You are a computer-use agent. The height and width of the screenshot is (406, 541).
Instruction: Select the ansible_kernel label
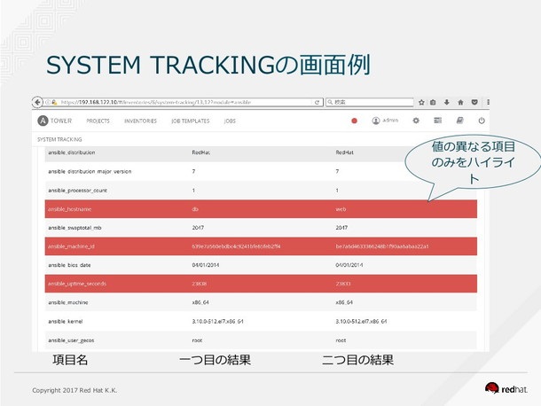tap(66, 322)
